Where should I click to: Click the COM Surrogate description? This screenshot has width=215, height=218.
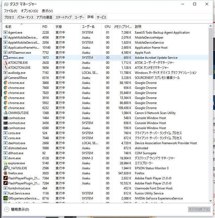145,153
